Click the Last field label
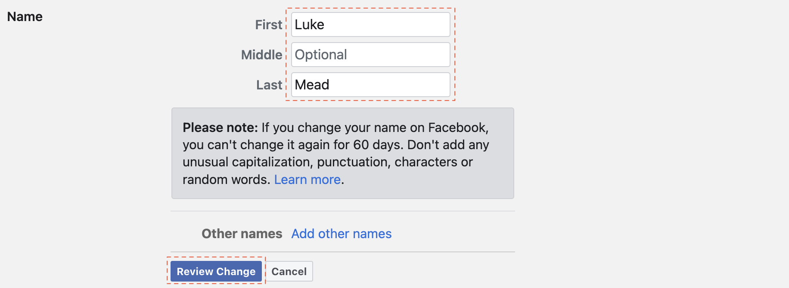The height and width of the screenshot is (288, 789). coord(269,85)
